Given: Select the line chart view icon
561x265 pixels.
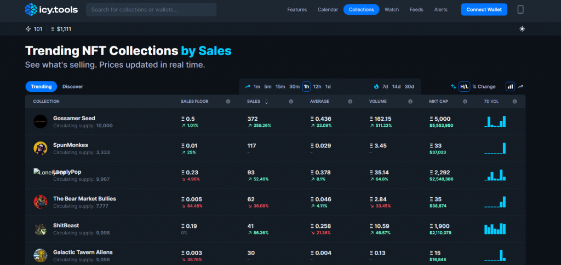Looking at the screenshot, I should coord(520,87).
